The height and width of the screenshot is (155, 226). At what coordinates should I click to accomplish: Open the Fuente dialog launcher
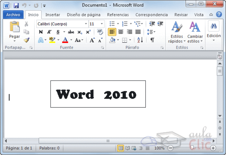(x=102, y=48)
